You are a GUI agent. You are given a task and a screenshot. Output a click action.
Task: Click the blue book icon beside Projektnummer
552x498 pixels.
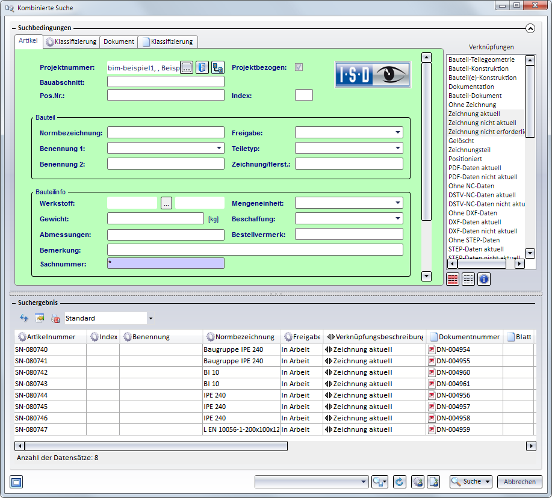point(203,67)
